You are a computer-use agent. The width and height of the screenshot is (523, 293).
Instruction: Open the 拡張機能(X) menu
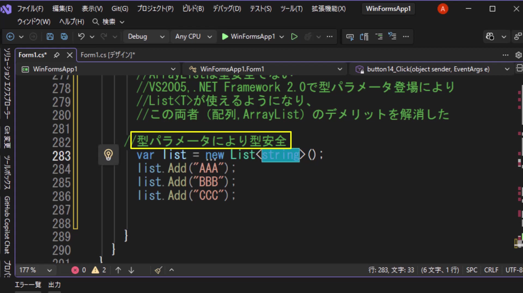click(329, 9)
